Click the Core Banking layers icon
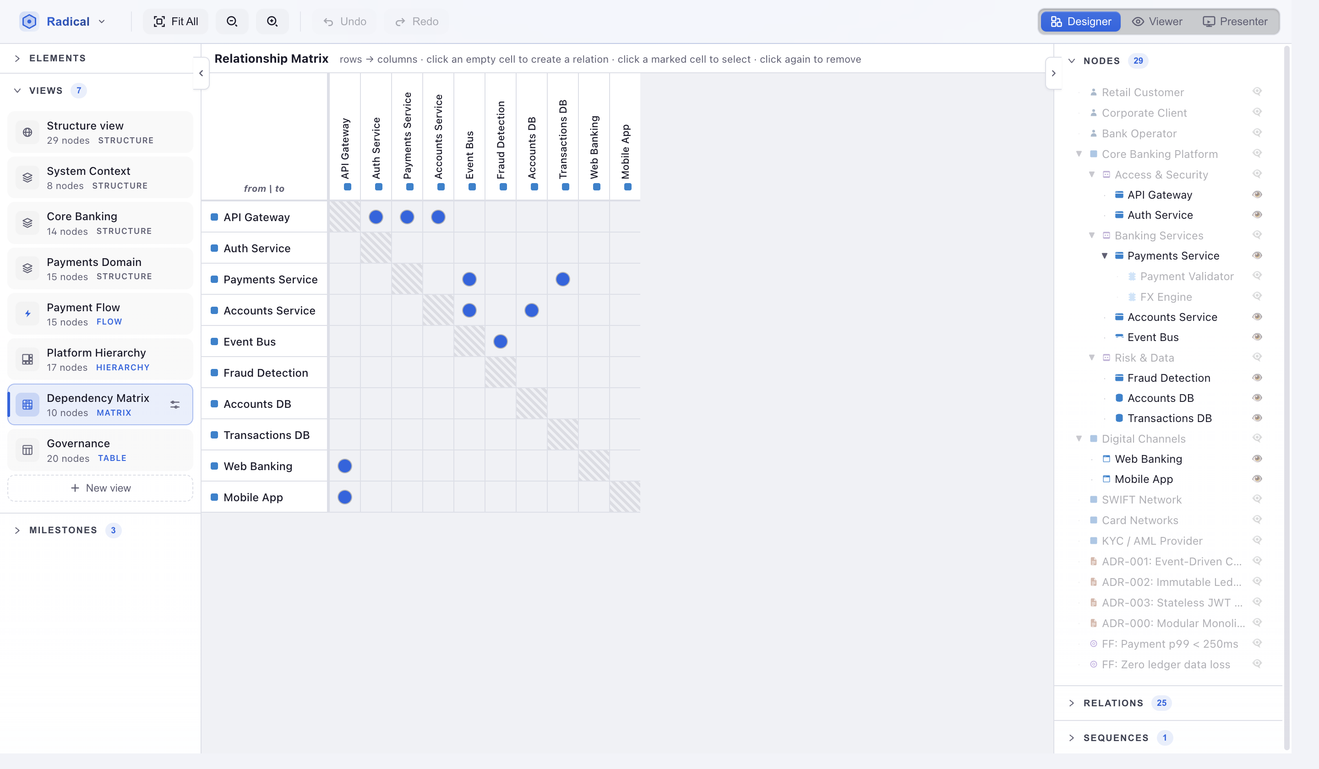 click(27, 223)
